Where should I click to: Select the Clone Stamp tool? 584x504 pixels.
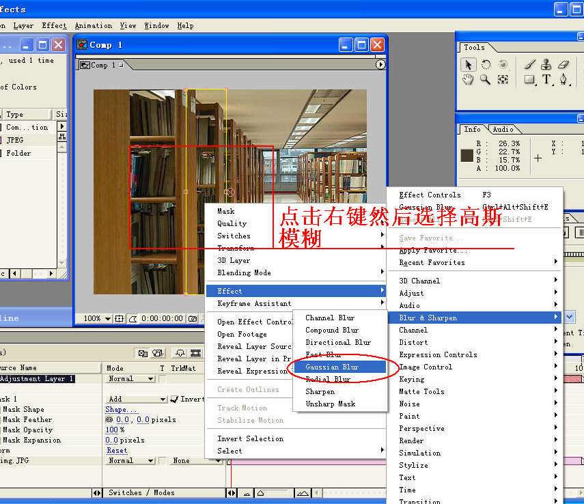pos(546,64)
